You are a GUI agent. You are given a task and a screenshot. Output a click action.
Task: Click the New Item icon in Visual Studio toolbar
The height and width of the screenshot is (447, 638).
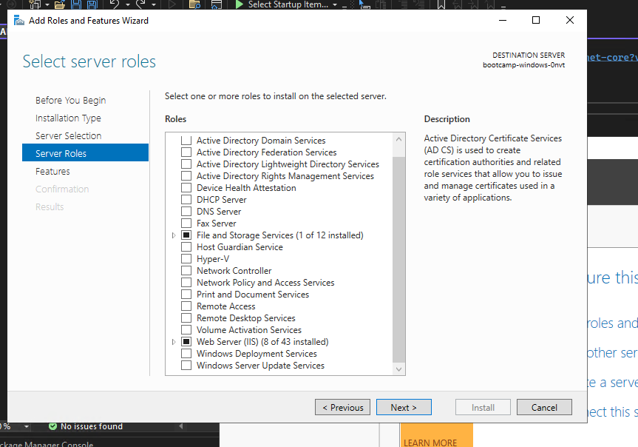pyautogui.click(x=35, y=5)
